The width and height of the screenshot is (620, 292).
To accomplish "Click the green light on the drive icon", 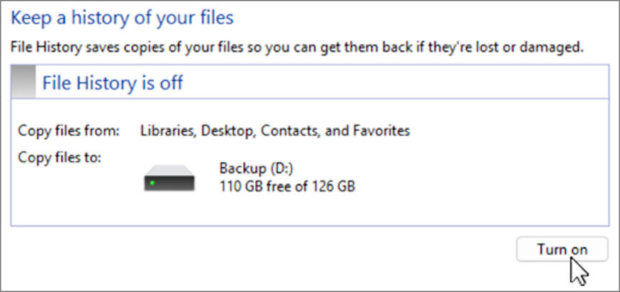I will [x=151, y=183].
